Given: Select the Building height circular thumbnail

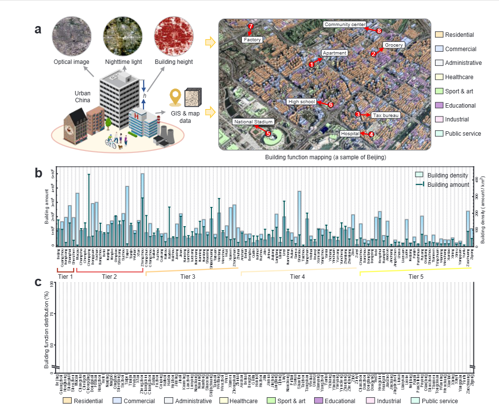Looking at the screenshot, I should coord(174,36).
